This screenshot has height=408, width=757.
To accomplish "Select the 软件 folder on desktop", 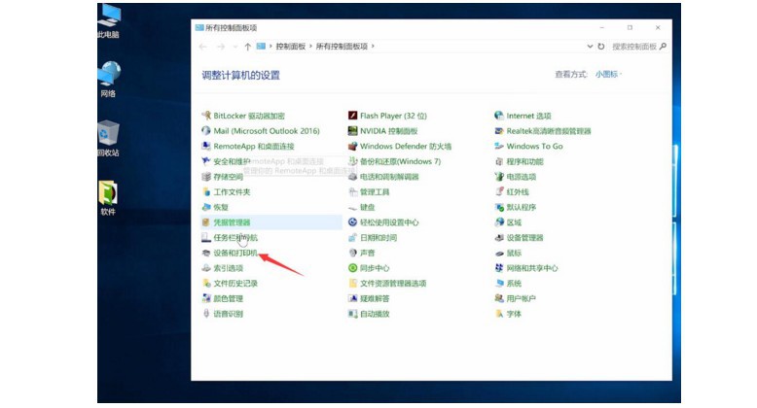I will coord(109,198).
